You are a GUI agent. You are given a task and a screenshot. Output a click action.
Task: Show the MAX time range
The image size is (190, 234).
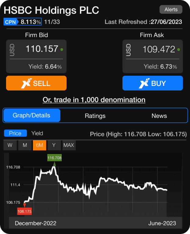click(69, 145)
